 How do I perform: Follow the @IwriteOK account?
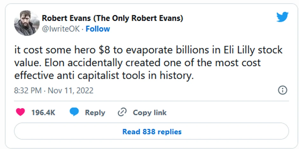point(98,29)
